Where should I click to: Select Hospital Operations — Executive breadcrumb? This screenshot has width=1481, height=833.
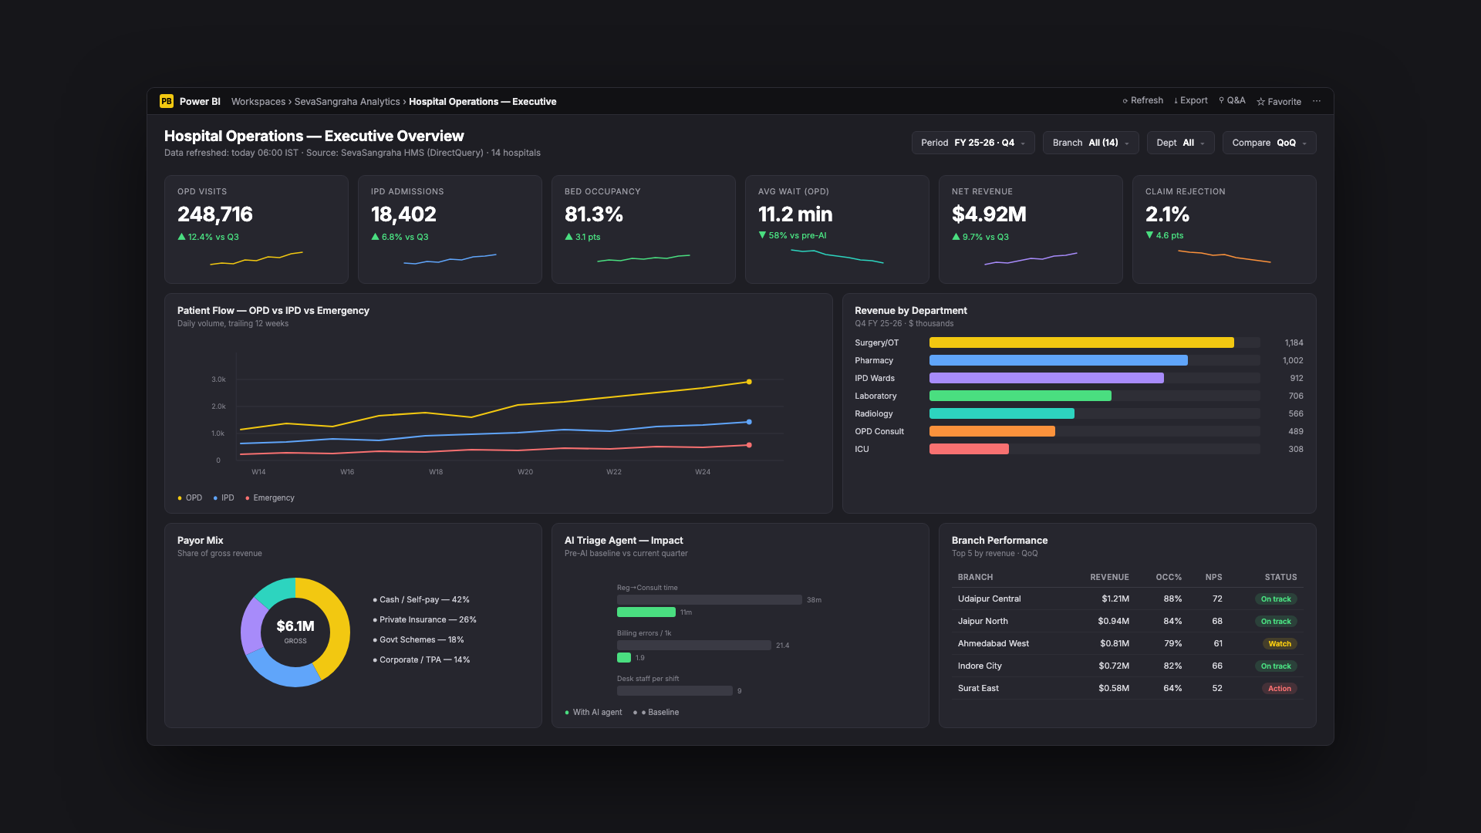(x=482, y=102)
